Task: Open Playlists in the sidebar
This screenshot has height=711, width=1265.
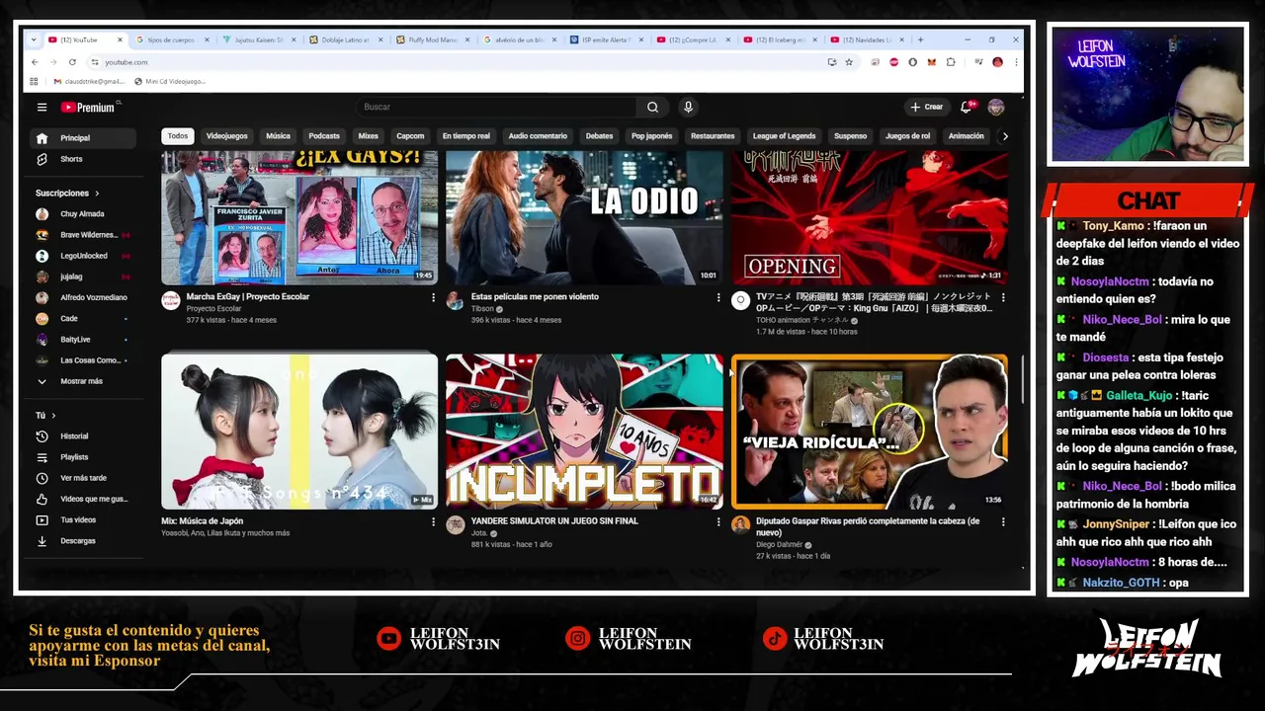Action: click(x=81, y=457)
